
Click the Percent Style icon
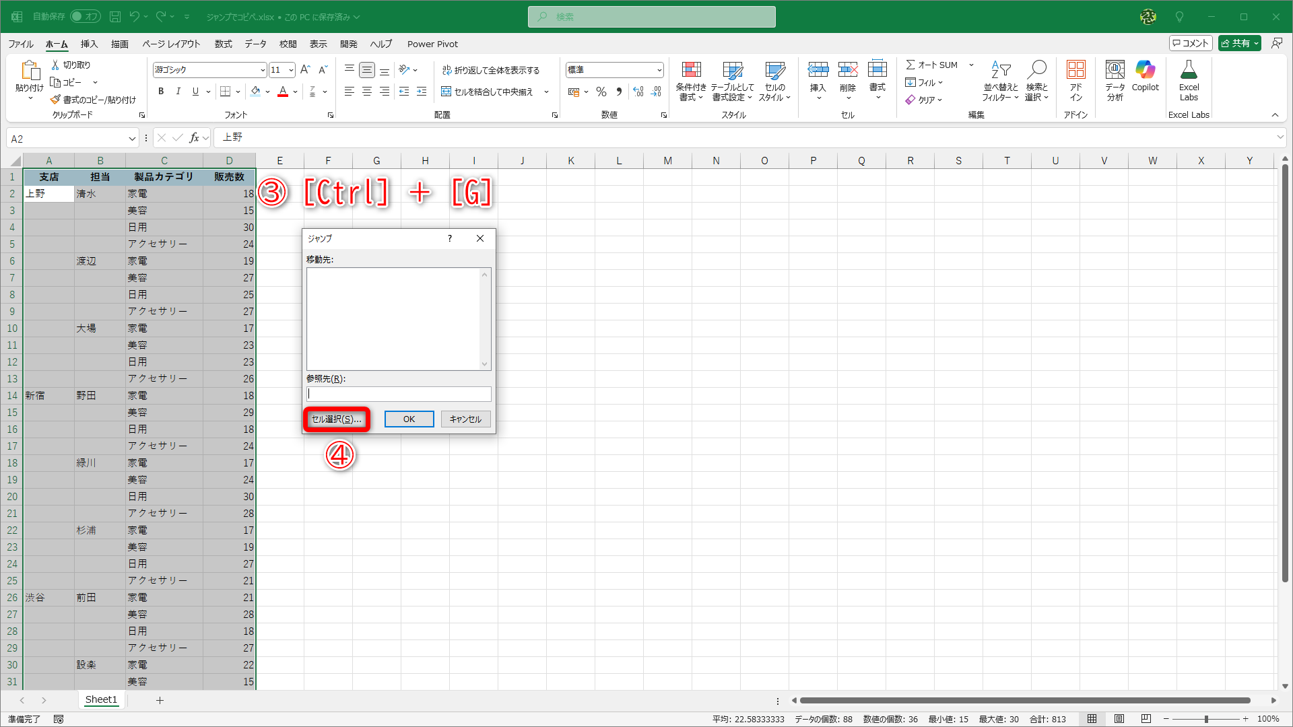[x=601, y=92]
